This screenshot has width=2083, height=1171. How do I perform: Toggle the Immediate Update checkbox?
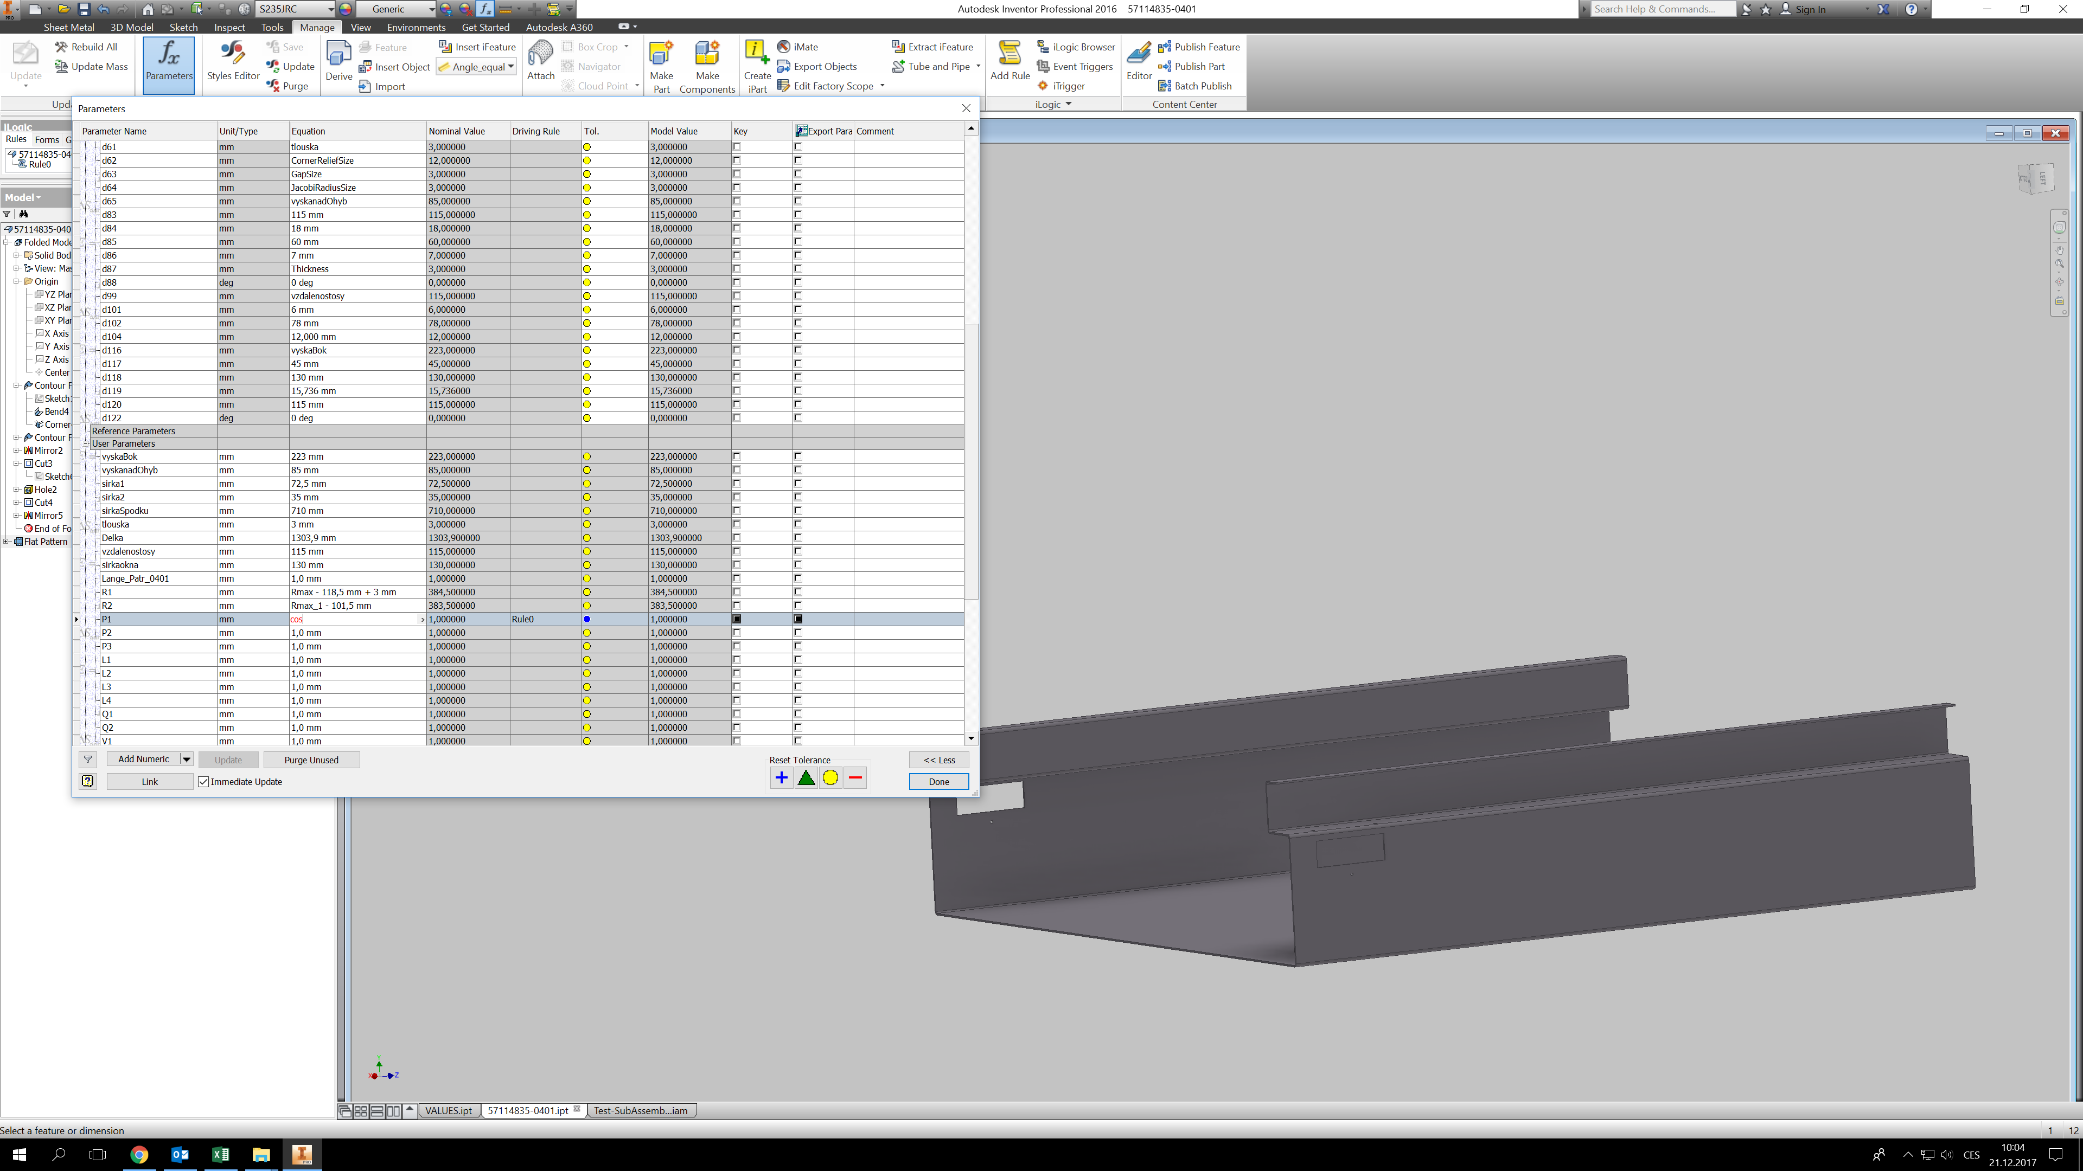tap(204, 781)
